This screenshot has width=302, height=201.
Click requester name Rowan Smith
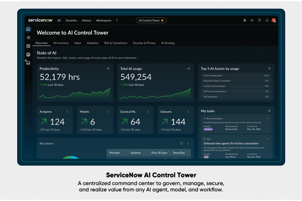(x=231, y=129)
